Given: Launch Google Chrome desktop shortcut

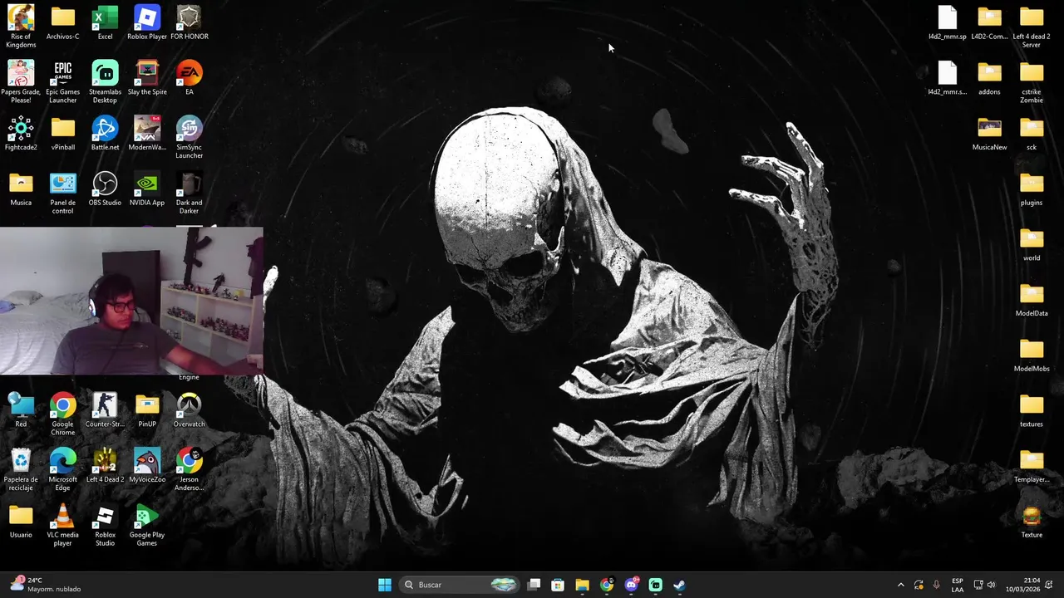Looking at the screenshot, I should (x=62, y=414).
